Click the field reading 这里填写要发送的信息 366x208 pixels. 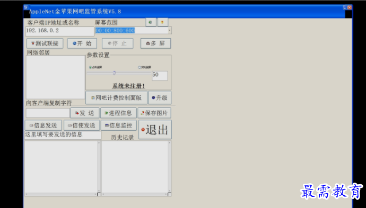[x=63, y=135]
